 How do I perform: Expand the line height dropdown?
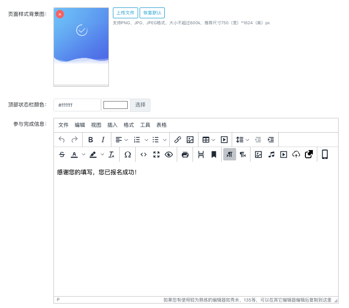tap(247, 140)
